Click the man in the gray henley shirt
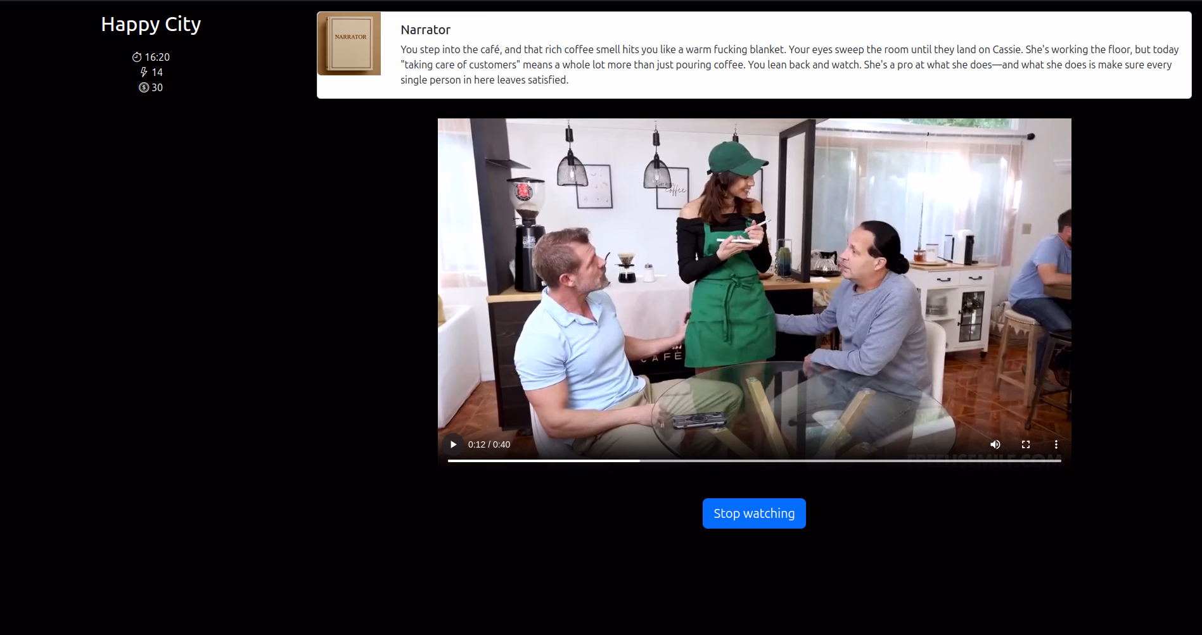Image resolution: width=1202 pixels, height=635 pixels. coord(874,317)
